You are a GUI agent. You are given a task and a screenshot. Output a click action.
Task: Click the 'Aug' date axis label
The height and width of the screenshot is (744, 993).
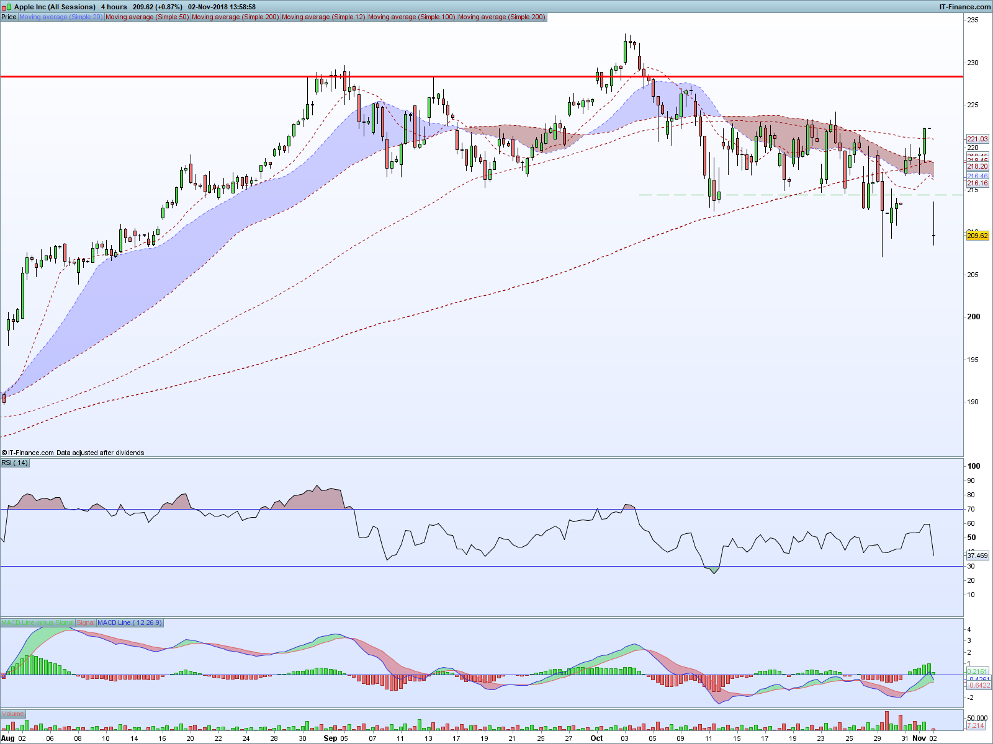(8, 738)
